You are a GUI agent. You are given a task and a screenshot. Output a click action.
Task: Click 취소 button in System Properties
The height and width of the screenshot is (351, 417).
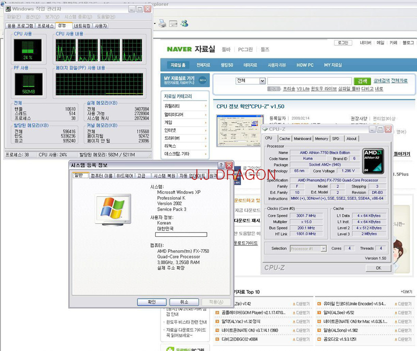point(184,302)
